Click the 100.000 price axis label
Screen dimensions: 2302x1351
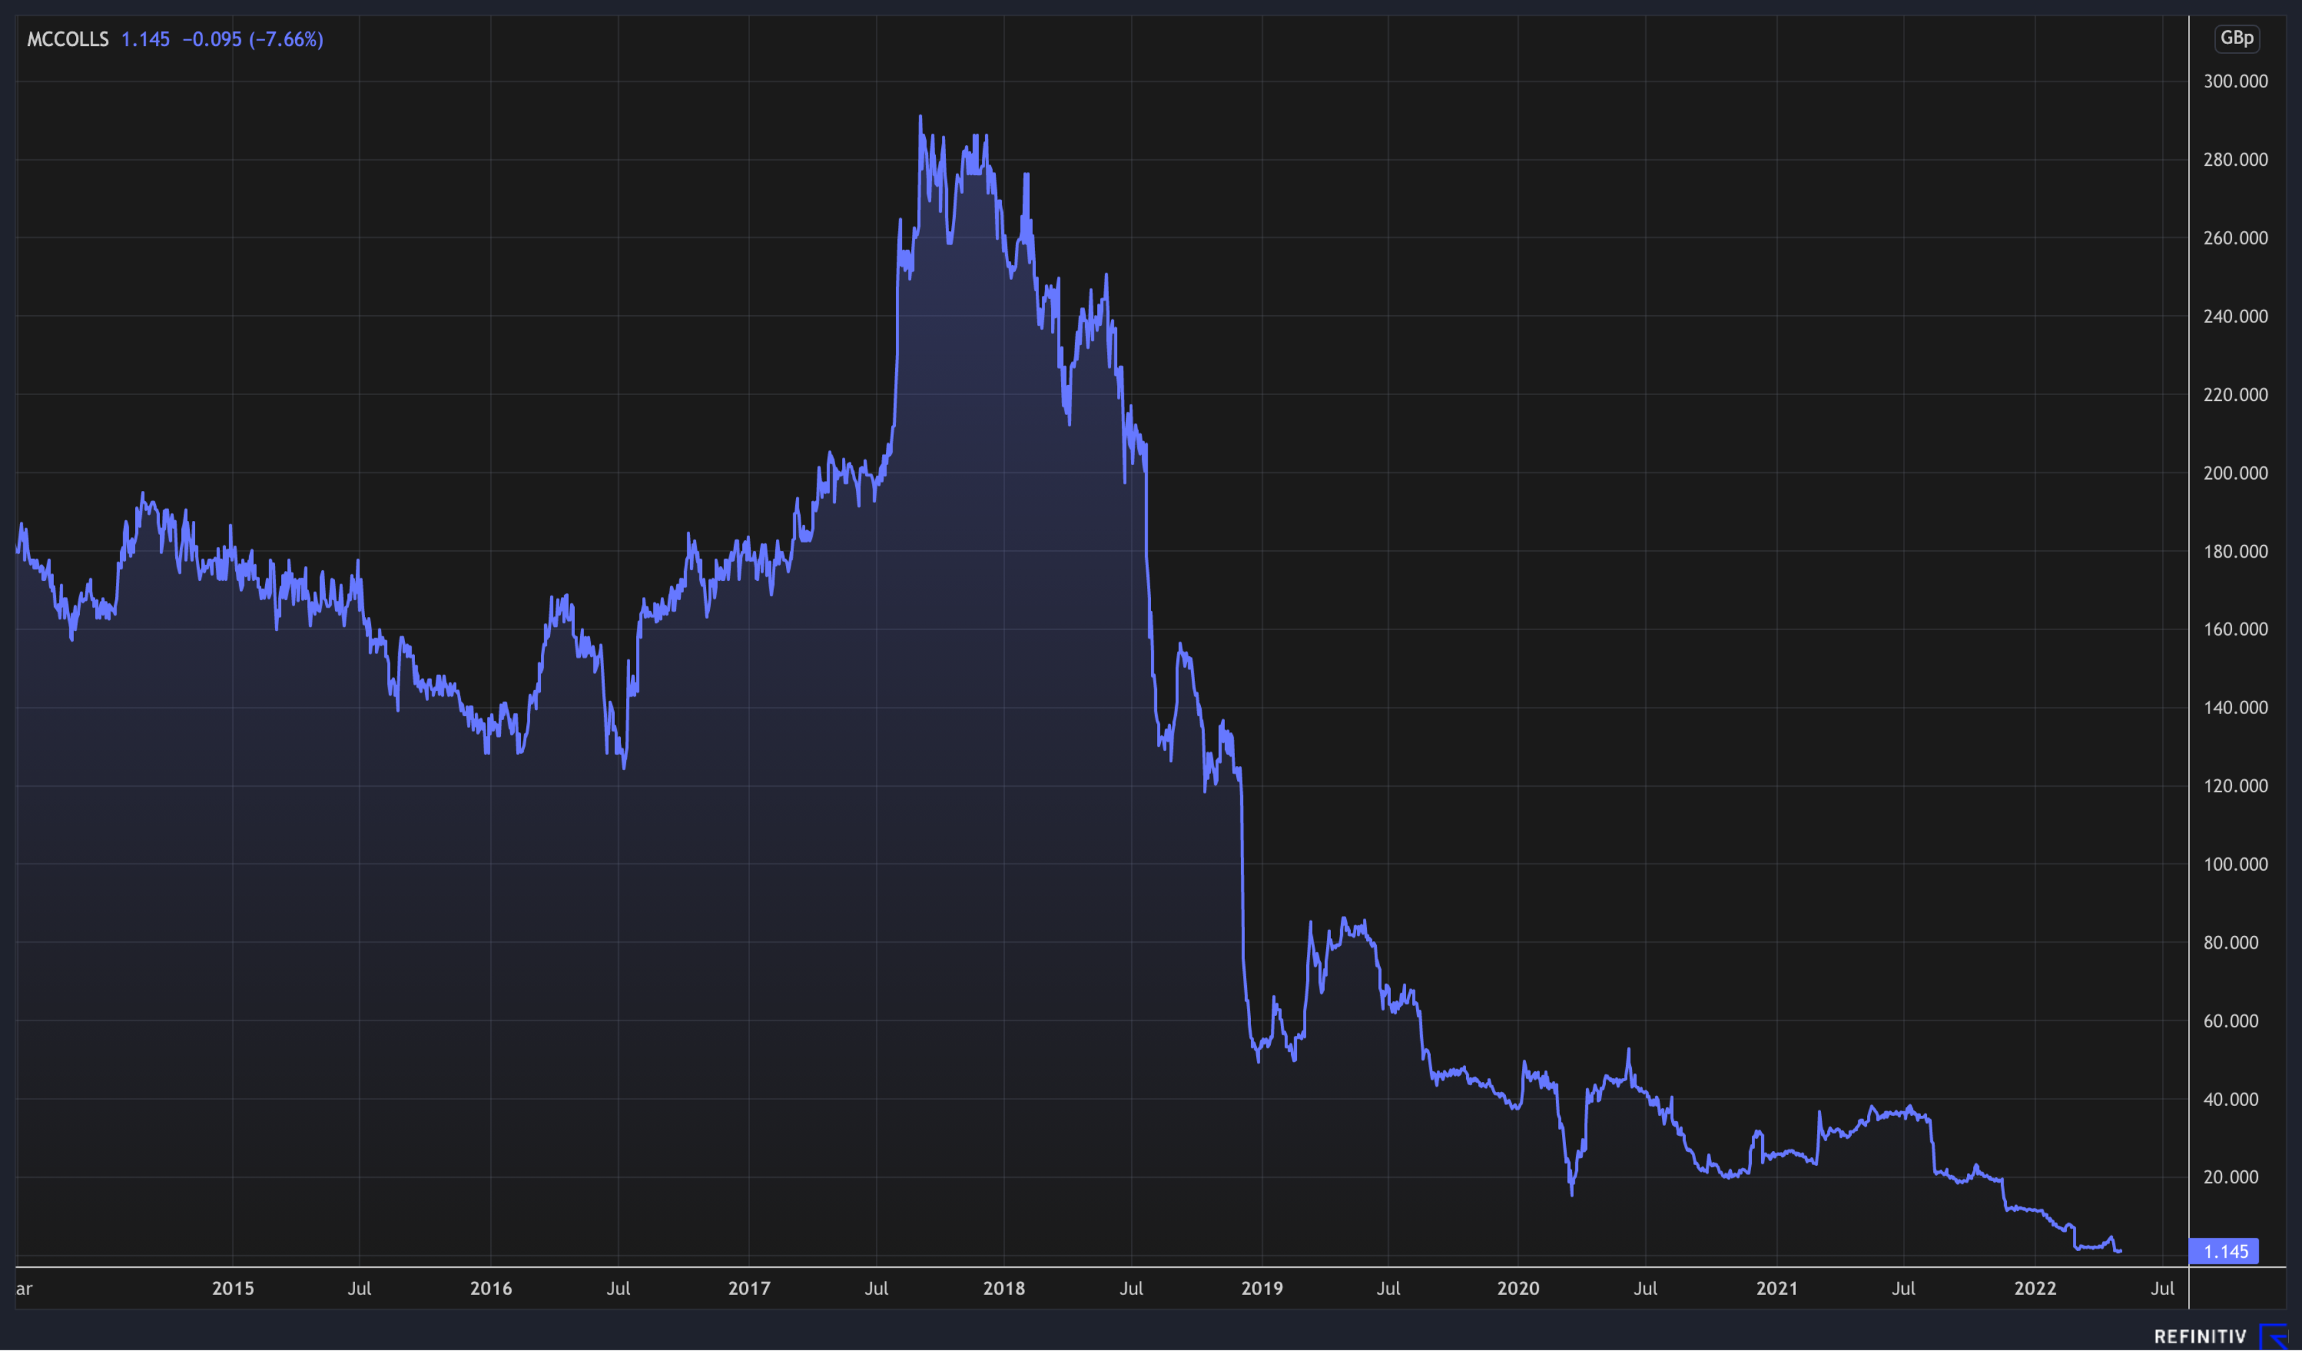coord(2235,864)
